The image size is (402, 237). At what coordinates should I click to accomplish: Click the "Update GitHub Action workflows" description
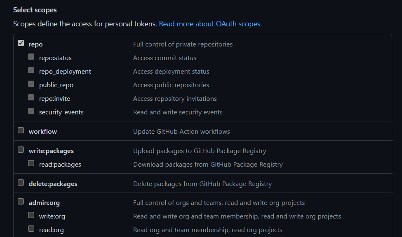(x=181, y=132)
